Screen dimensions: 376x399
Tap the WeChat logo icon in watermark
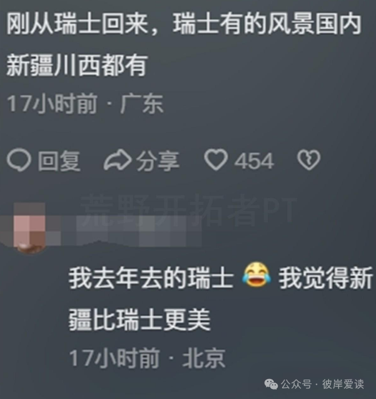click(271, 384)
